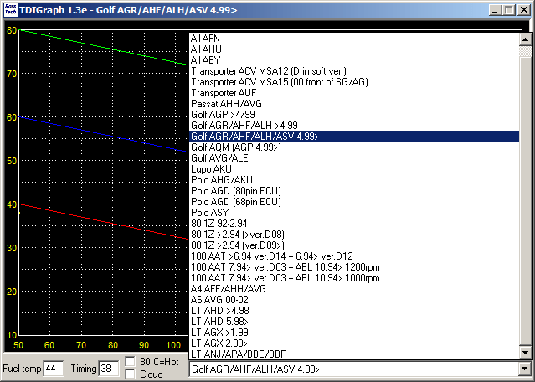
Task: Select 'All AFN' from the list
Action: tap(354, 39)
